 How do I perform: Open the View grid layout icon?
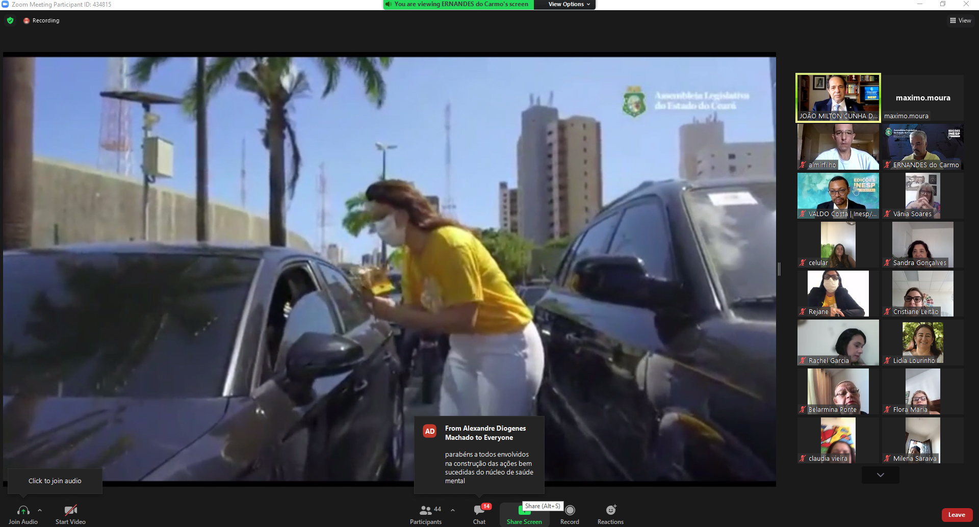952,20
